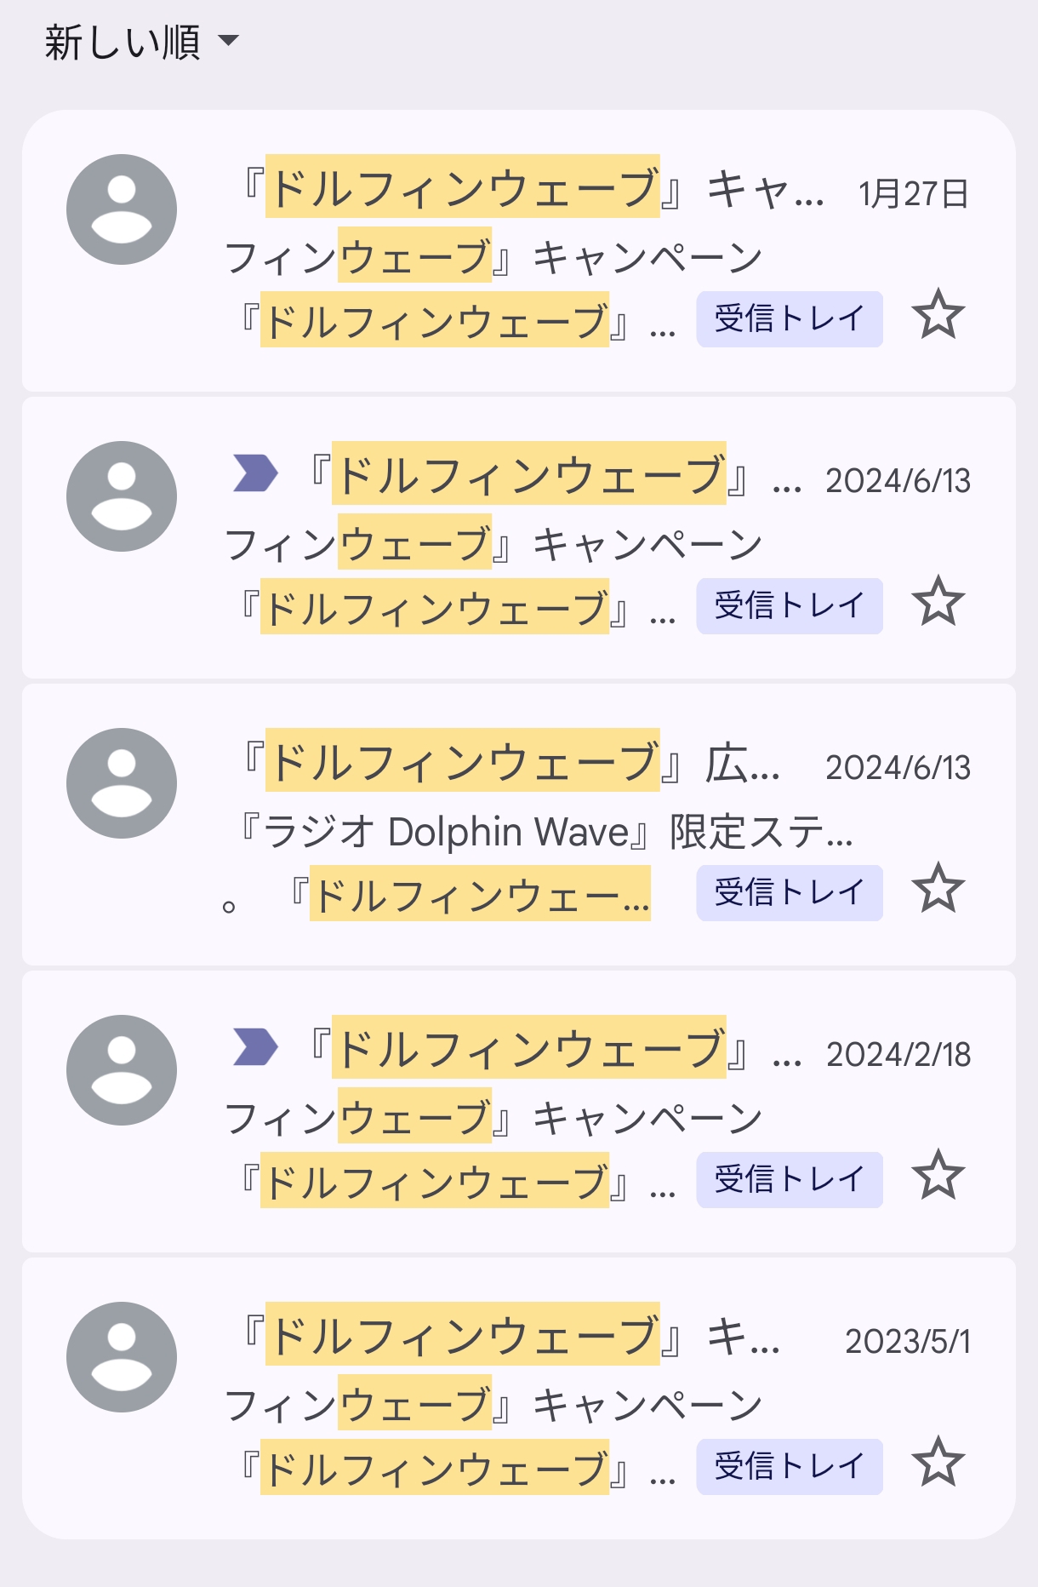Star the email dated 1月27日

pyautogui.click(x=938, y=315)
